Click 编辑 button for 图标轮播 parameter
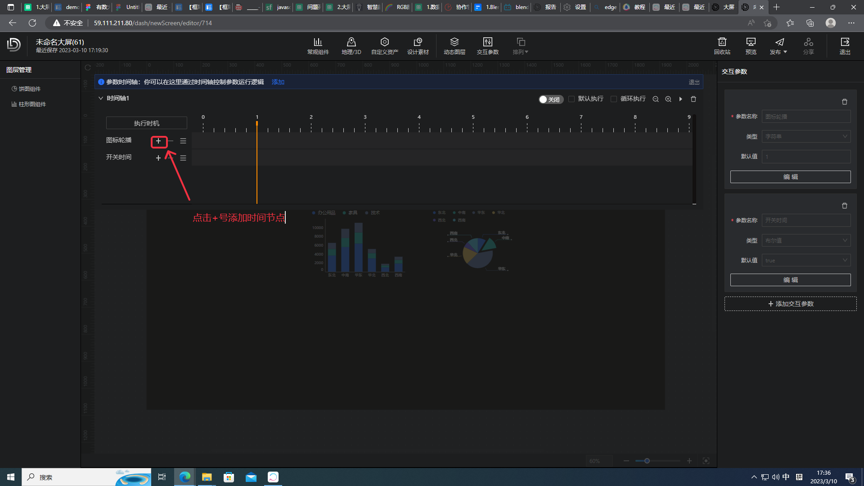This screenshot has width=864, height=486. click(x=790, y=177)
